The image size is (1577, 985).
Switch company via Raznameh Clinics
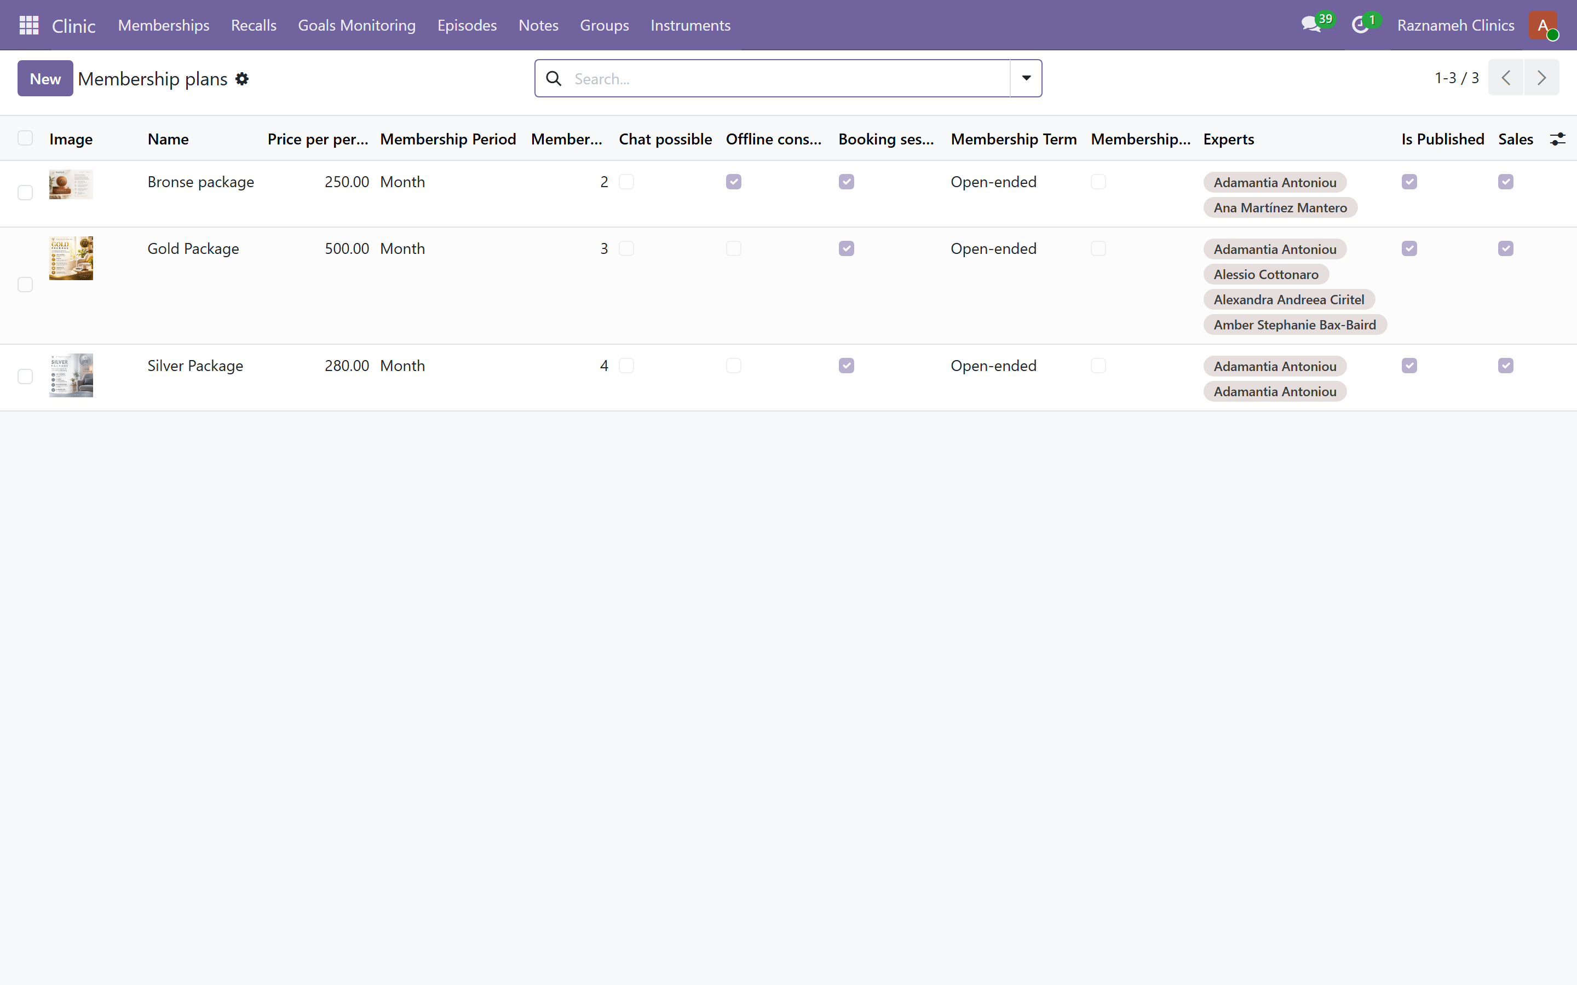(x=1455, y=25)
